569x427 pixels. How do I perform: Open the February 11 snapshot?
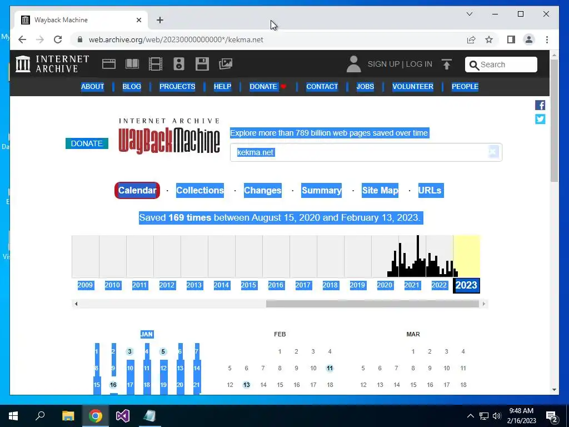pos(330,368)
